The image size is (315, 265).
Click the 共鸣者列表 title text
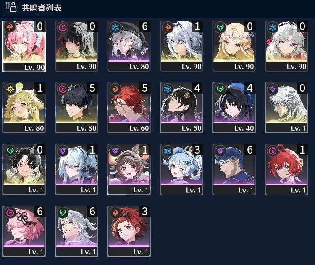click(42, 8)
